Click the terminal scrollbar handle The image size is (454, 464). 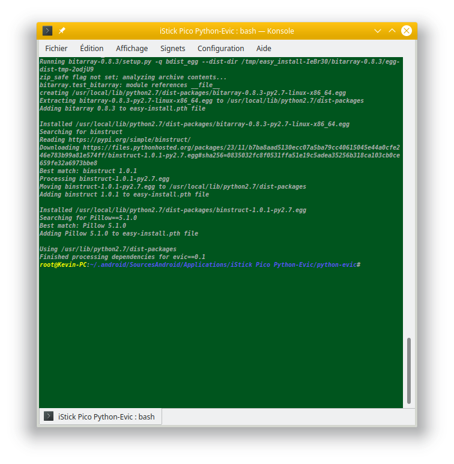tap(409, 370)
